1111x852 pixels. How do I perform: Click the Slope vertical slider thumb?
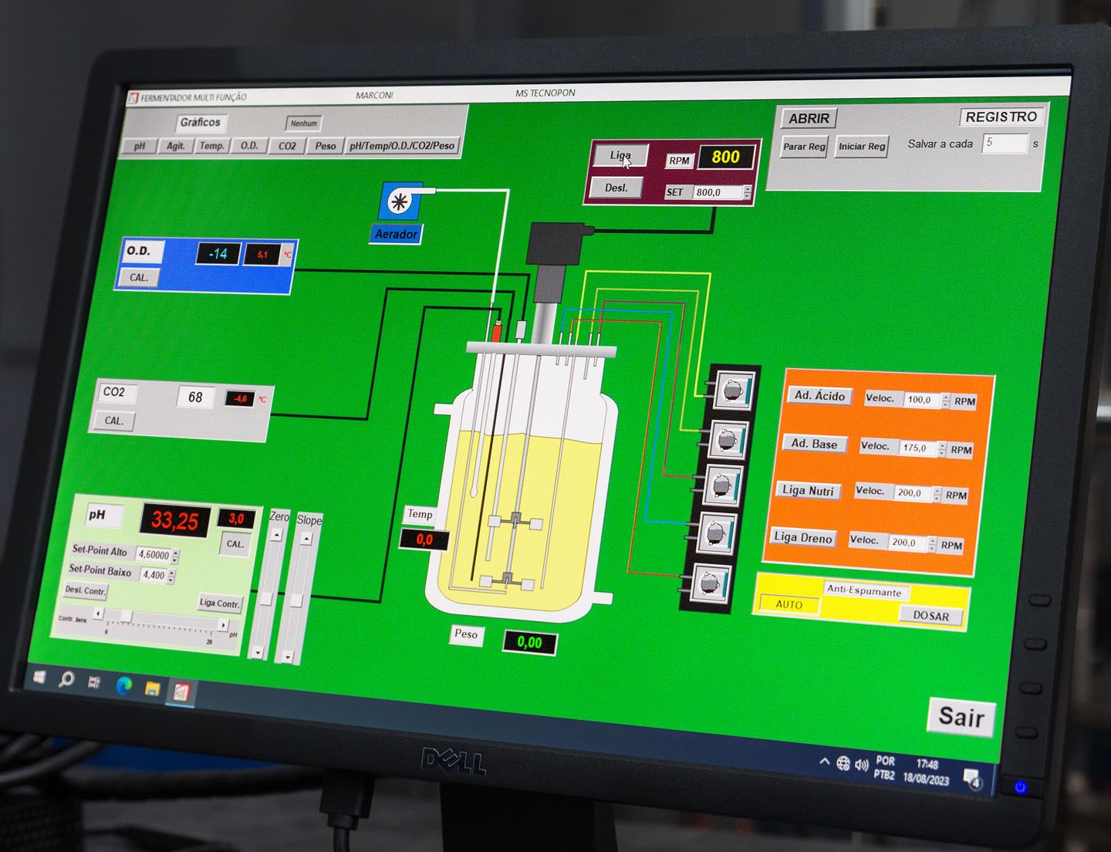(296, 600)
